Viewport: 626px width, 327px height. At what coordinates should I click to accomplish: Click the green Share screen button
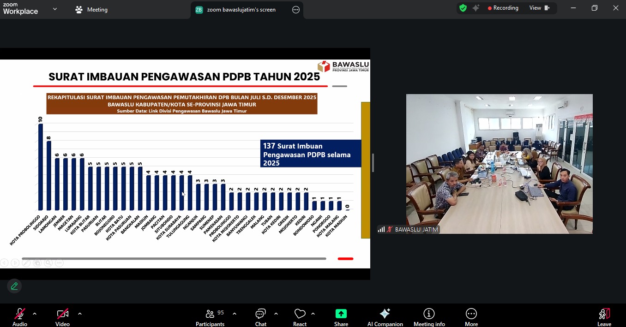[x=341, y=314]
